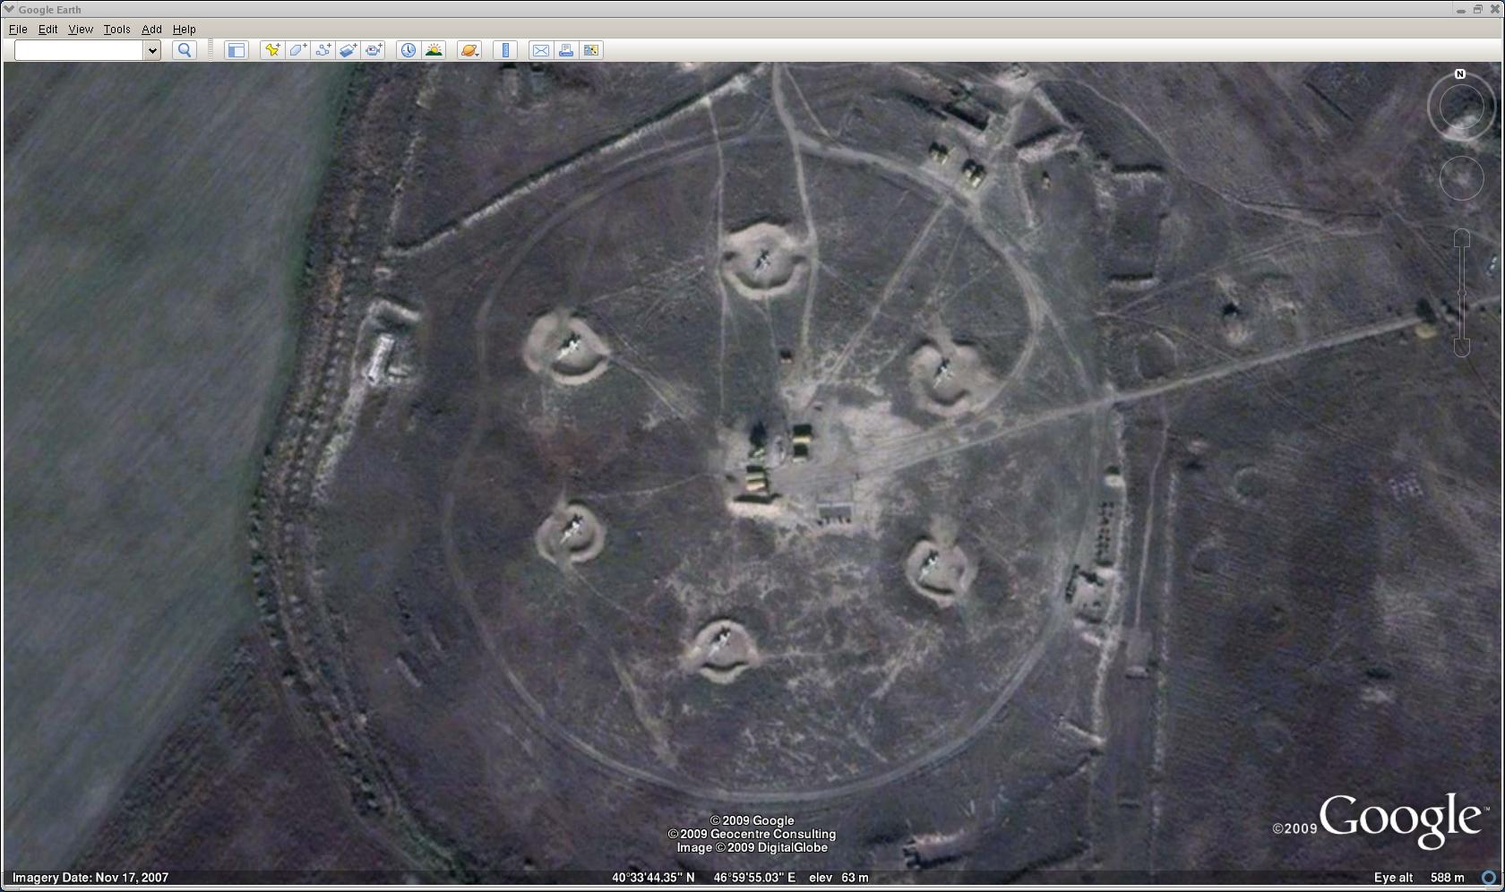The height and width of the screenshot is (892, 1505).
Task: Toggle historical imagery clock
Action: pyautogui.click(x=408, y=50)
